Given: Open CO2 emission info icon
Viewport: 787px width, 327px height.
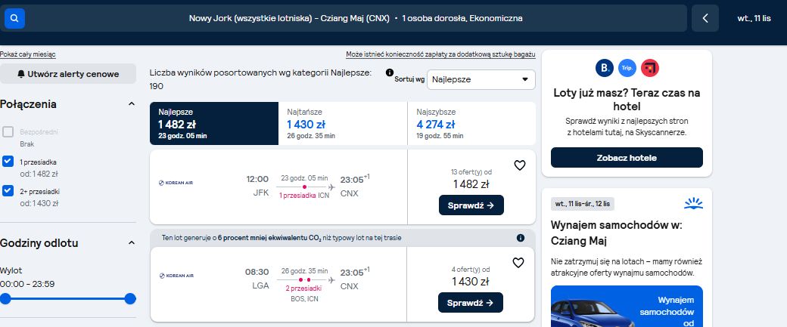Looking at the screenshot, I should pos(521,238).
